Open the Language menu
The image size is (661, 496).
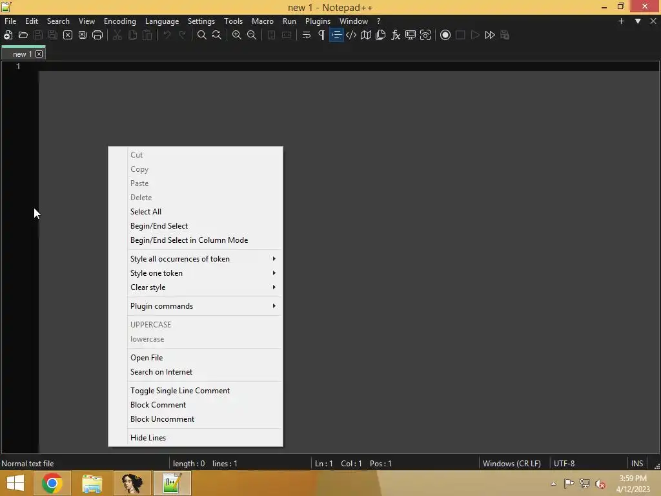coord(162,21)
